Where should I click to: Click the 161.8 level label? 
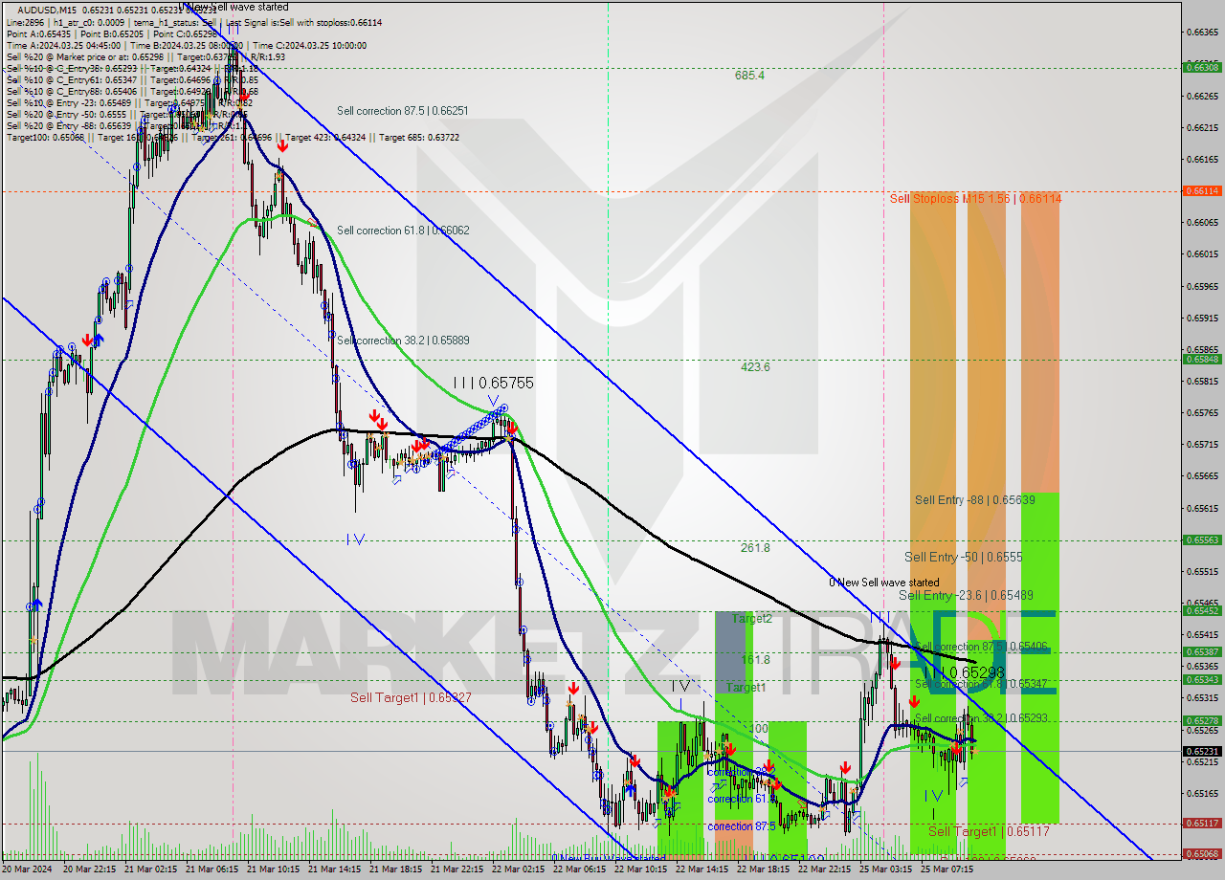coord(755,660)
